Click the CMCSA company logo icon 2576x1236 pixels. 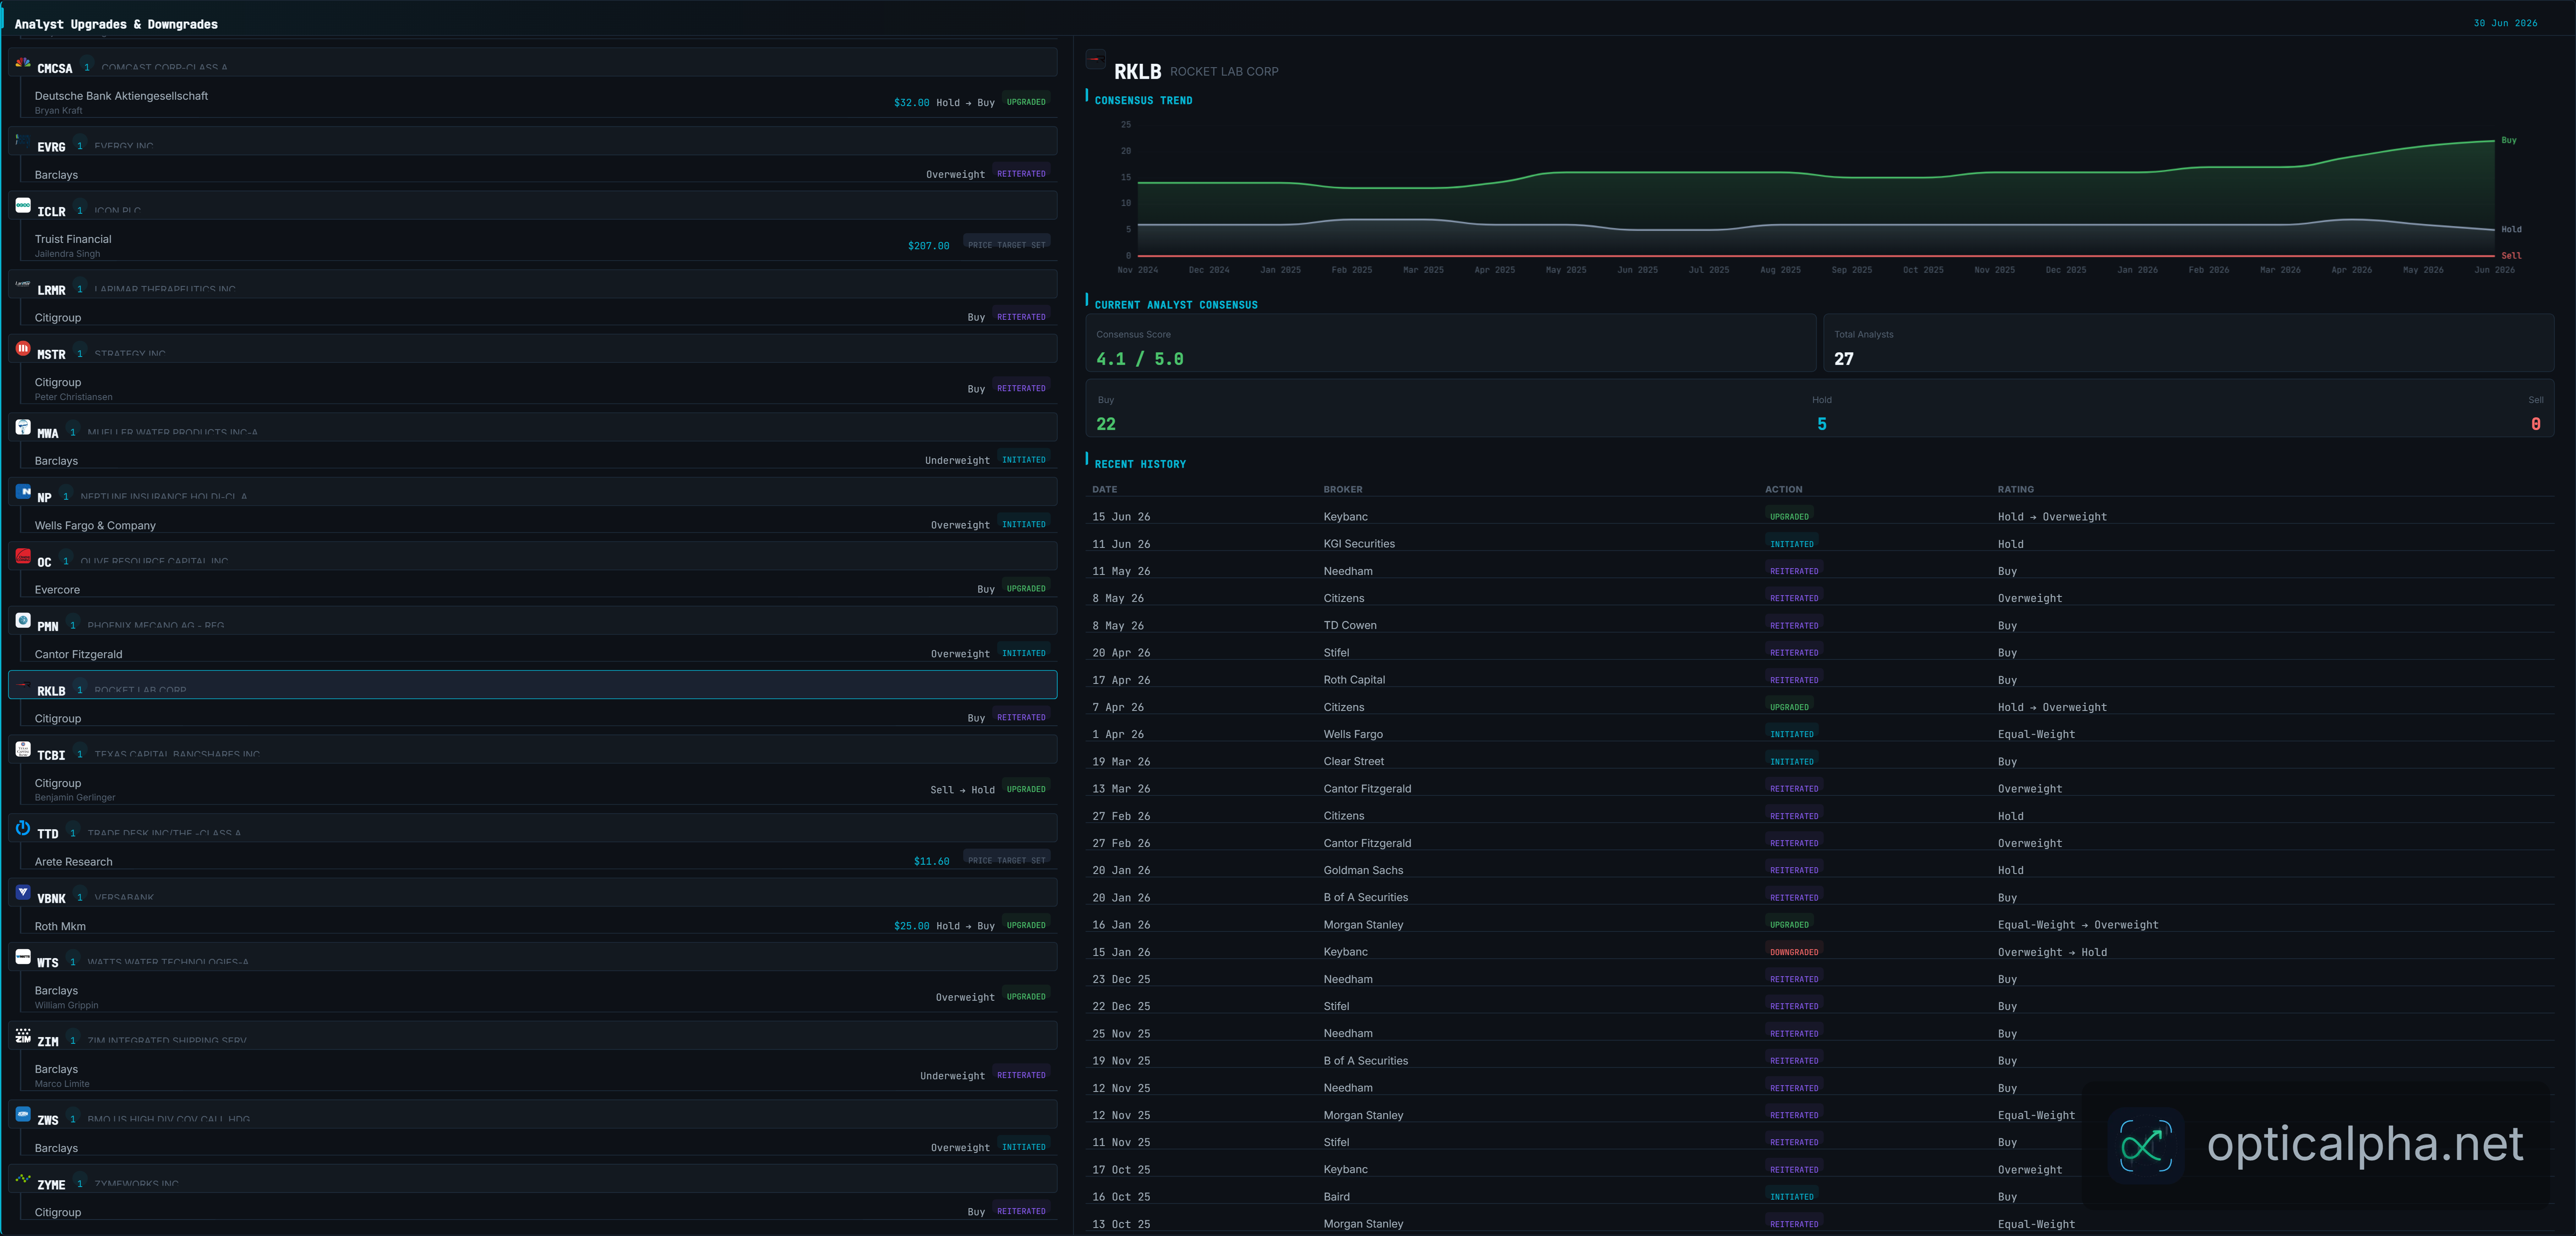(23, 63)
